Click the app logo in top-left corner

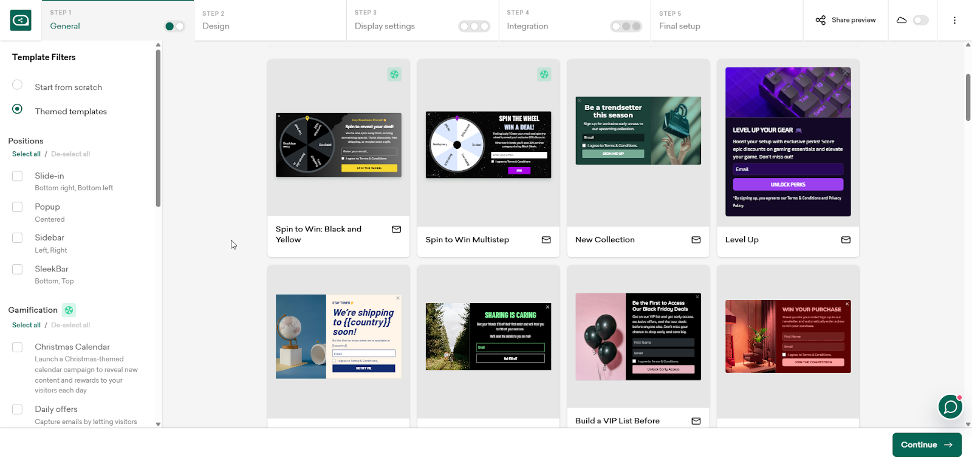coord(21,21)
